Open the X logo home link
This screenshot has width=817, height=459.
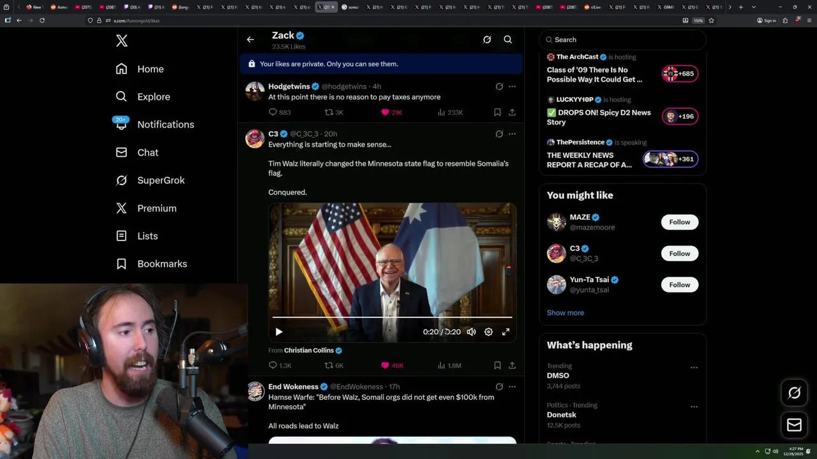pyautogui.click(x=122, y=41)
